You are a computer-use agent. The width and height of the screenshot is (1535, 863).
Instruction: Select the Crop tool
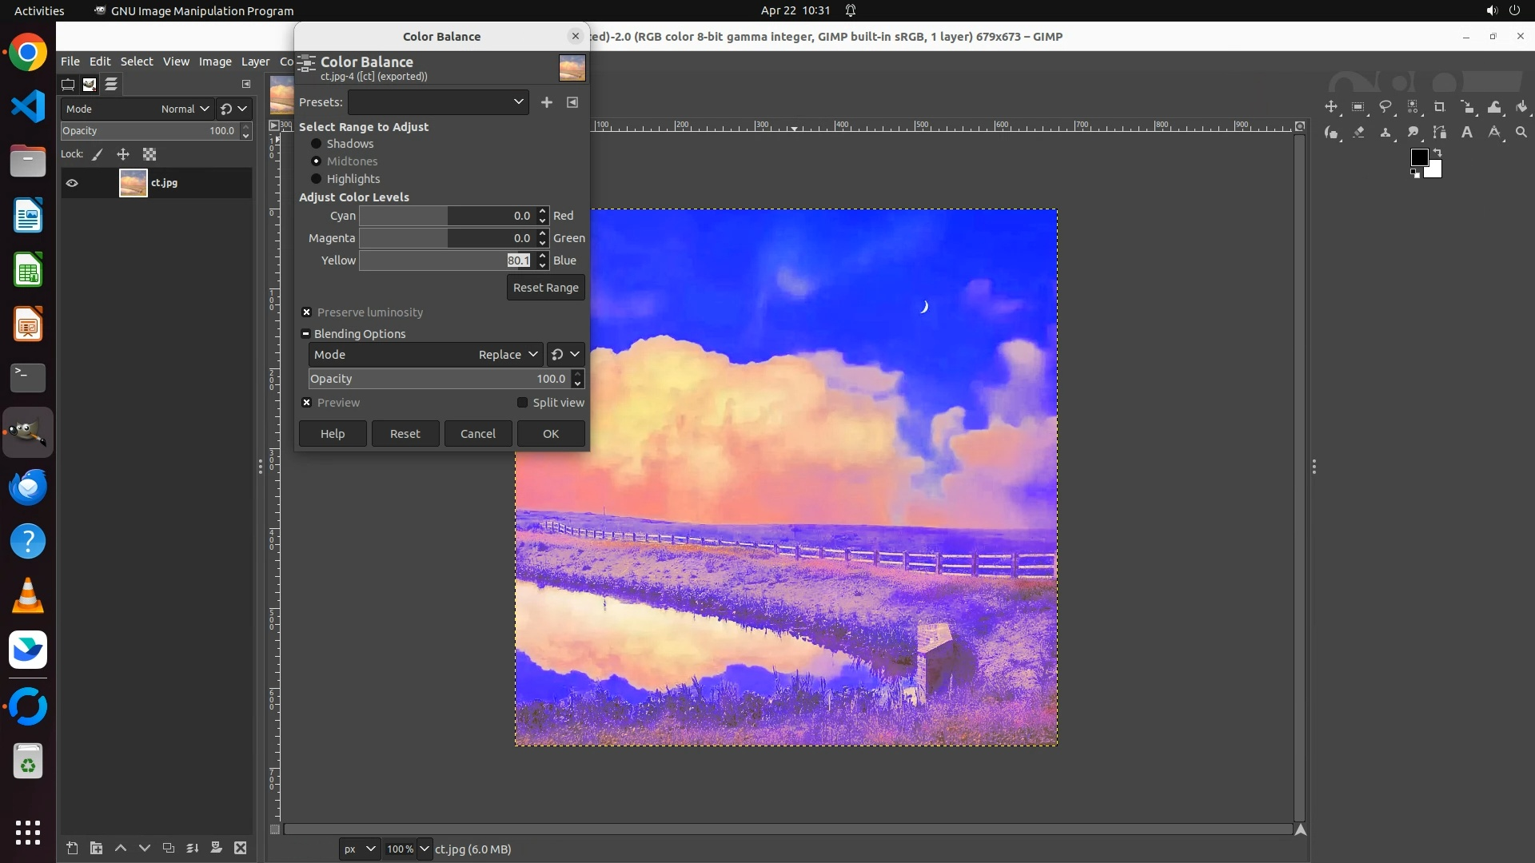(x=1440, y=106)
